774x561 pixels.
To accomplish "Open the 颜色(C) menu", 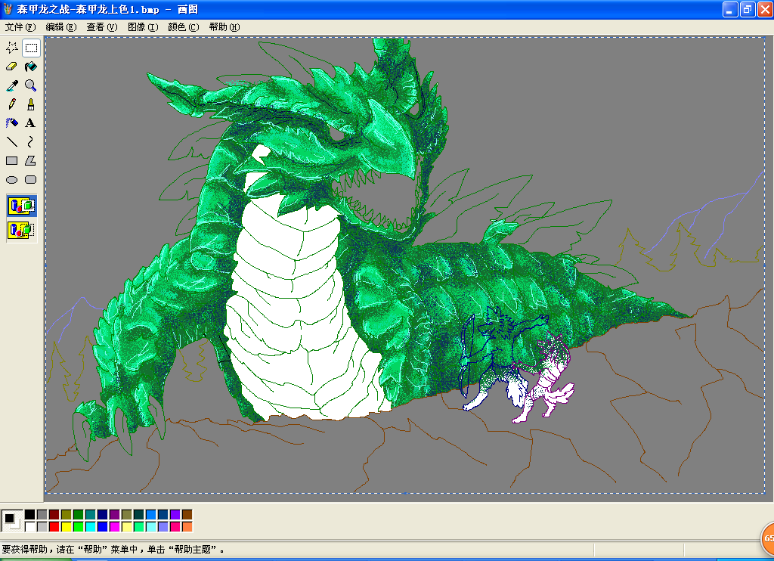I will (184, 27).
